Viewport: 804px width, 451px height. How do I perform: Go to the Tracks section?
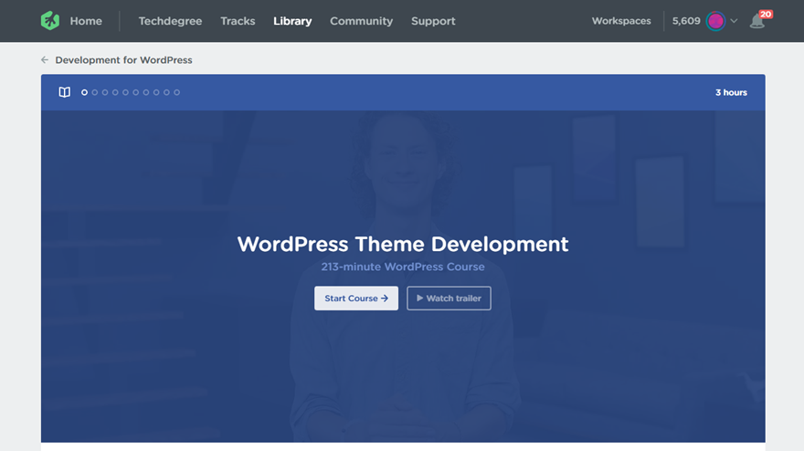click(x=238, y=21)
